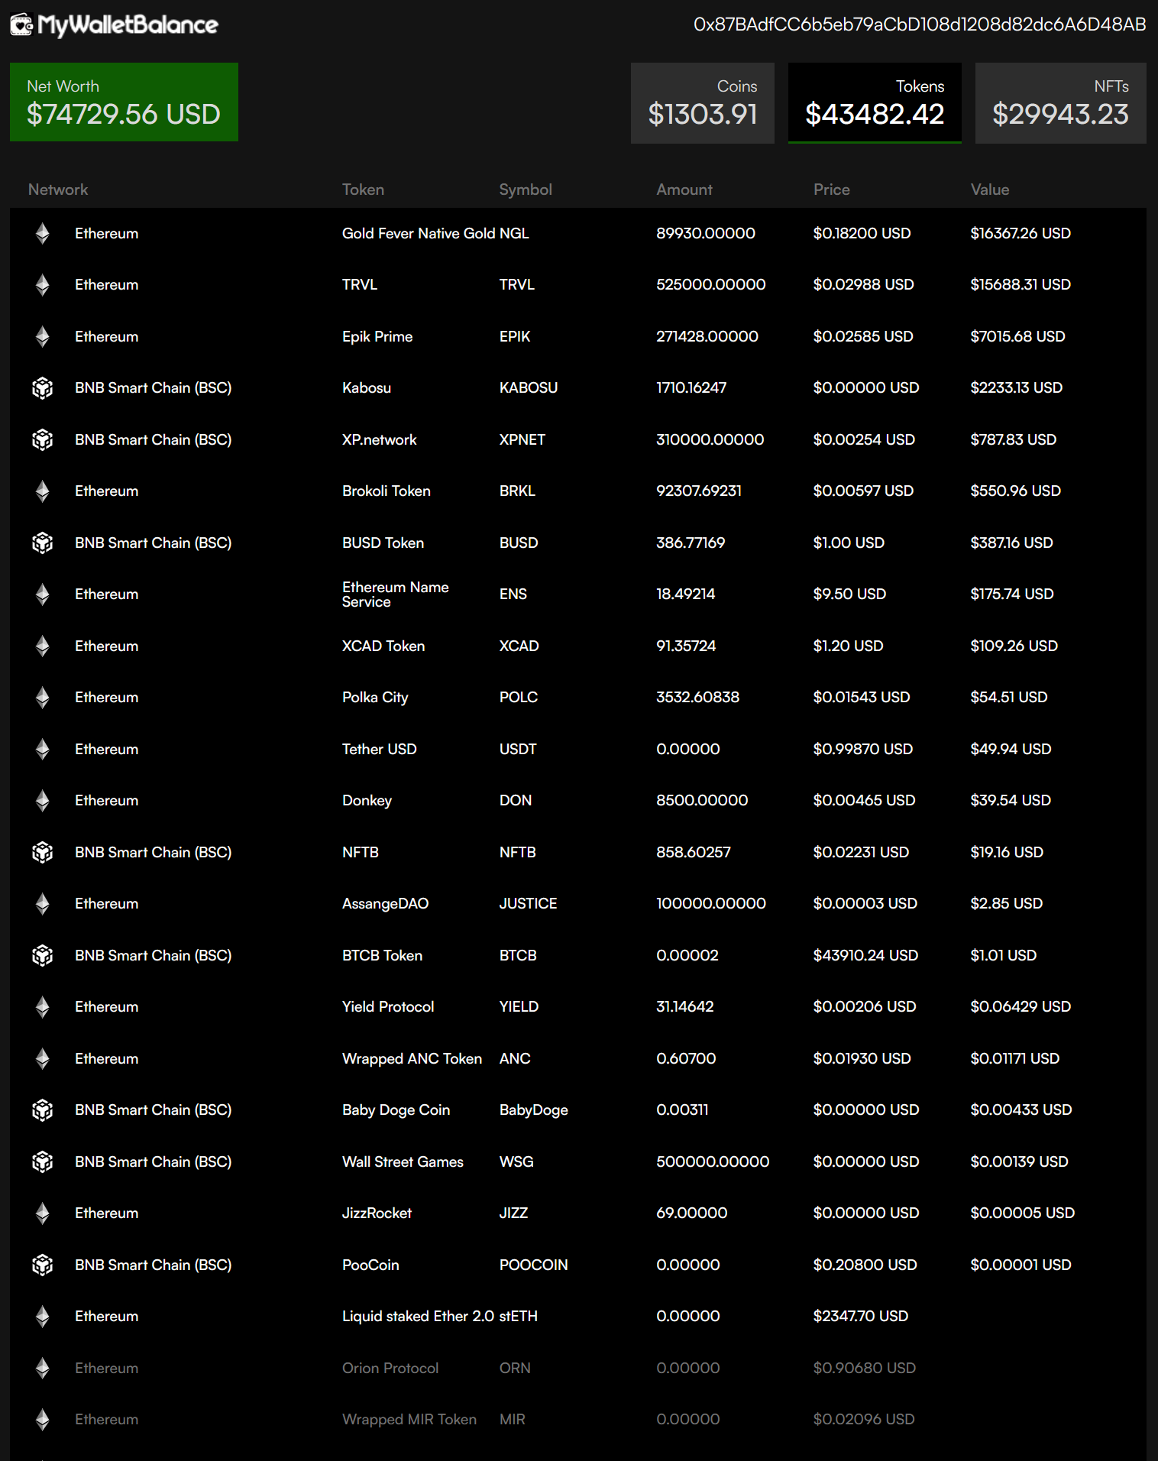This screenshot has width=1158, height=1461.
Task: Click Ethereum icon in TRVL row
Action: coord(43,285)
